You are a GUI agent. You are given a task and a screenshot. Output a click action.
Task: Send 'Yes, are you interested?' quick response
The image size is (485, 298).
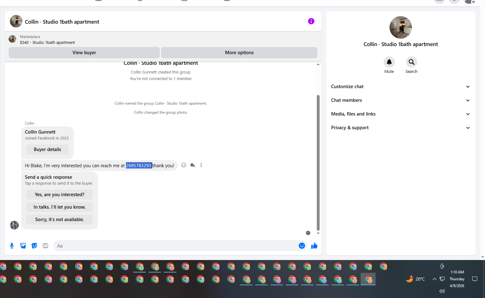59,195
